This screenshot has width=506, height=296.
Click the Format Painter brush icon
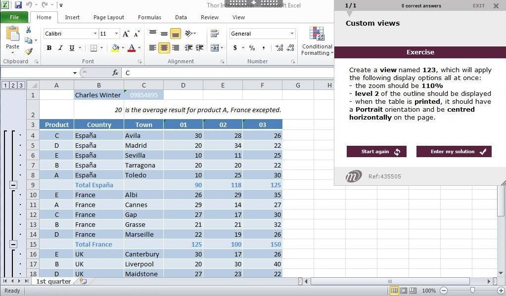pyautogui.click(x=29, y=51)
